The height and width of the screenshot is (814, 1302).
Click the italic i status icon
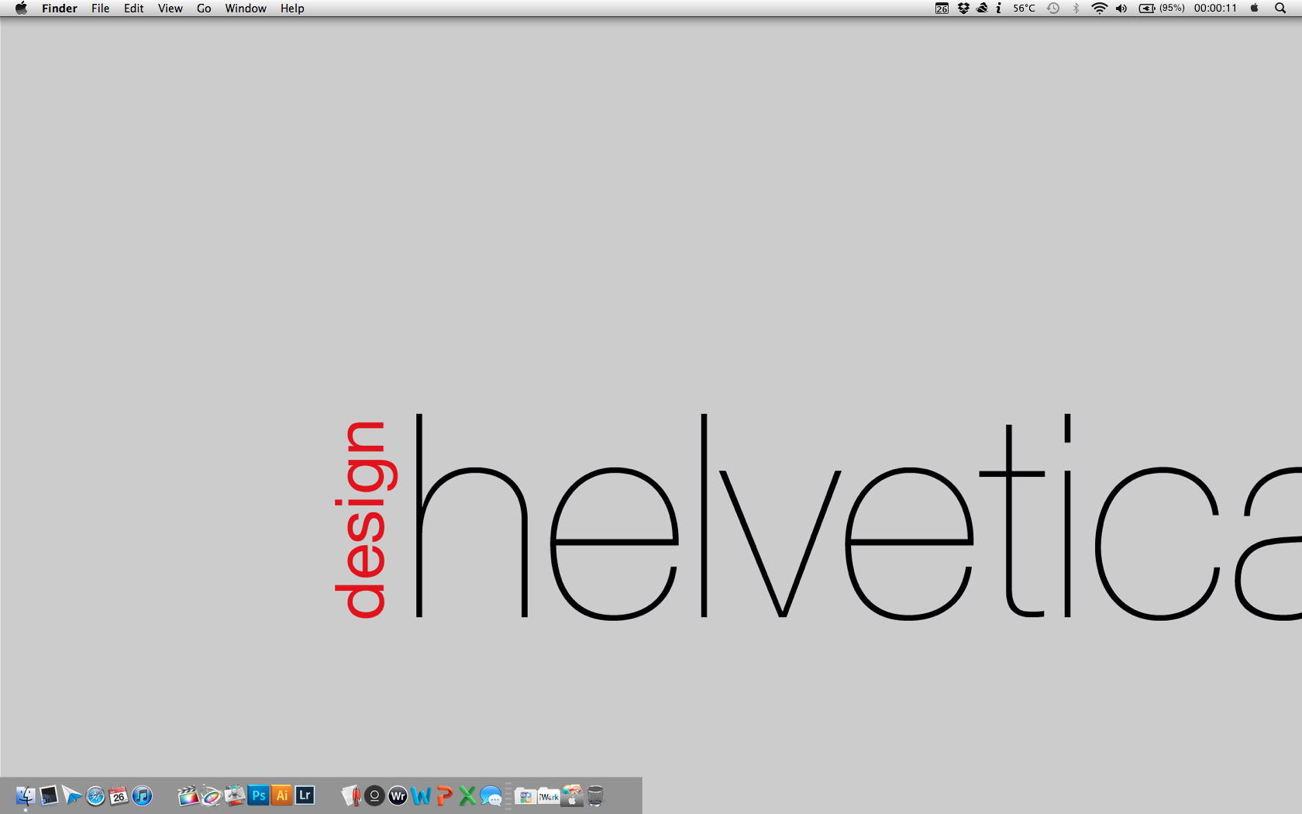point(999,9)
